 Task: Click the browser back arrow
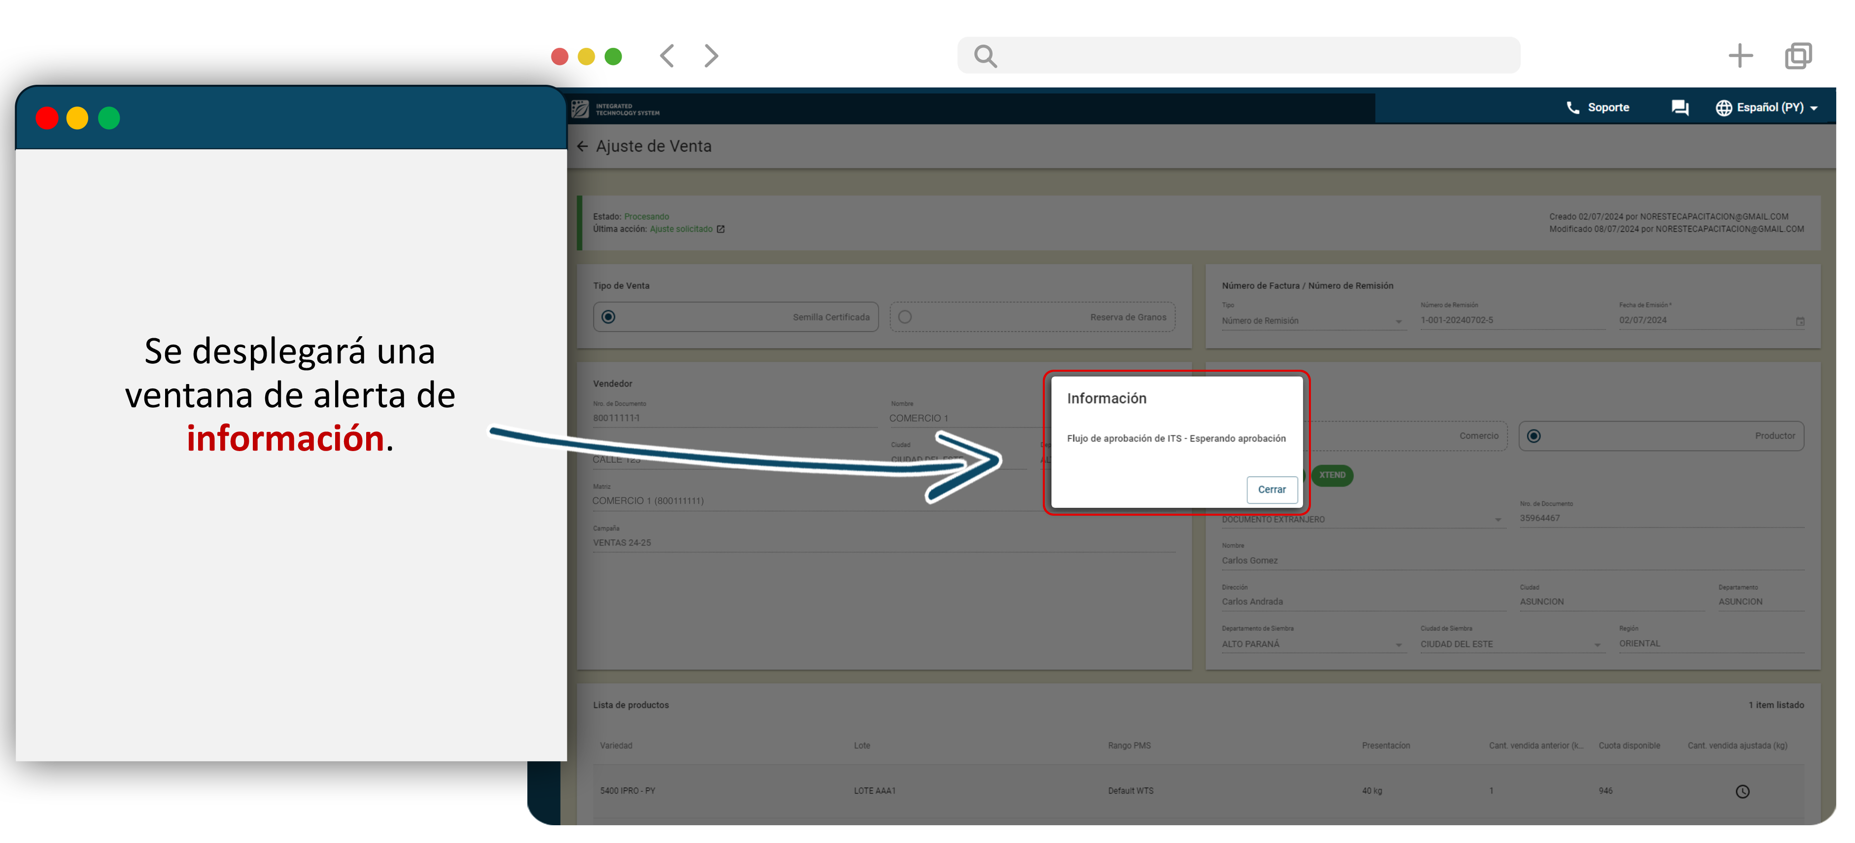[667, 56]
